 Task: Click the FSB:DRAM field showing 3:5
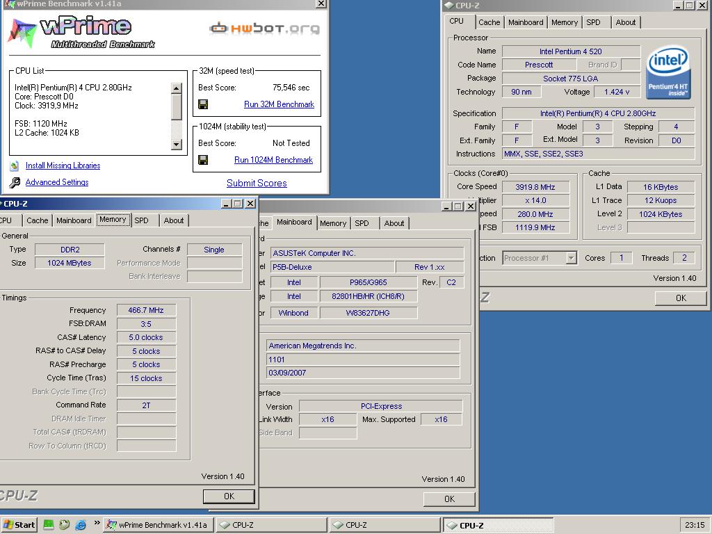[x=146, y=324]
